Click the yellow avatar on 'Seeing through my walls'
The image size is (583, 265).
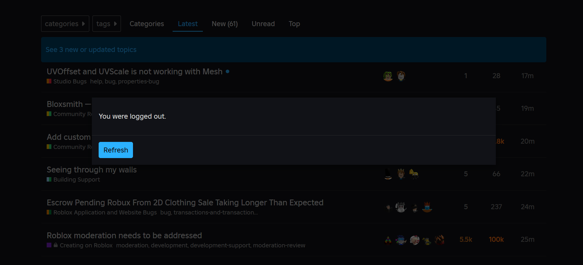coord(414,174)
